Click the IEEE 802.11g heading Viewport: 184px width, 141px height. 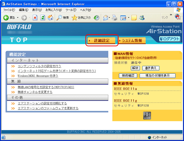(x=125, y=101)
